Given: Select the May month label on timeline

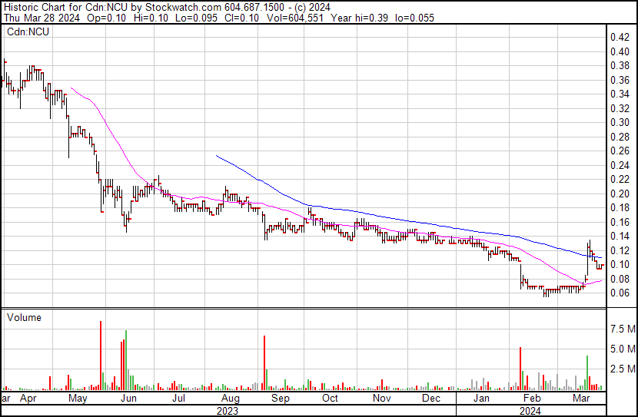Looking at the screenshot, I should (x=78, y=399).
